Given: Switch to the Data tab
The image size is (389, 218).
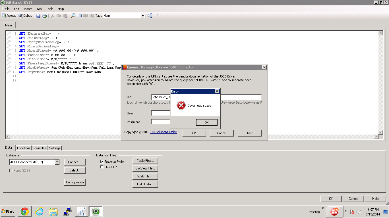Looking at the screenshot, I should [9, 148].
